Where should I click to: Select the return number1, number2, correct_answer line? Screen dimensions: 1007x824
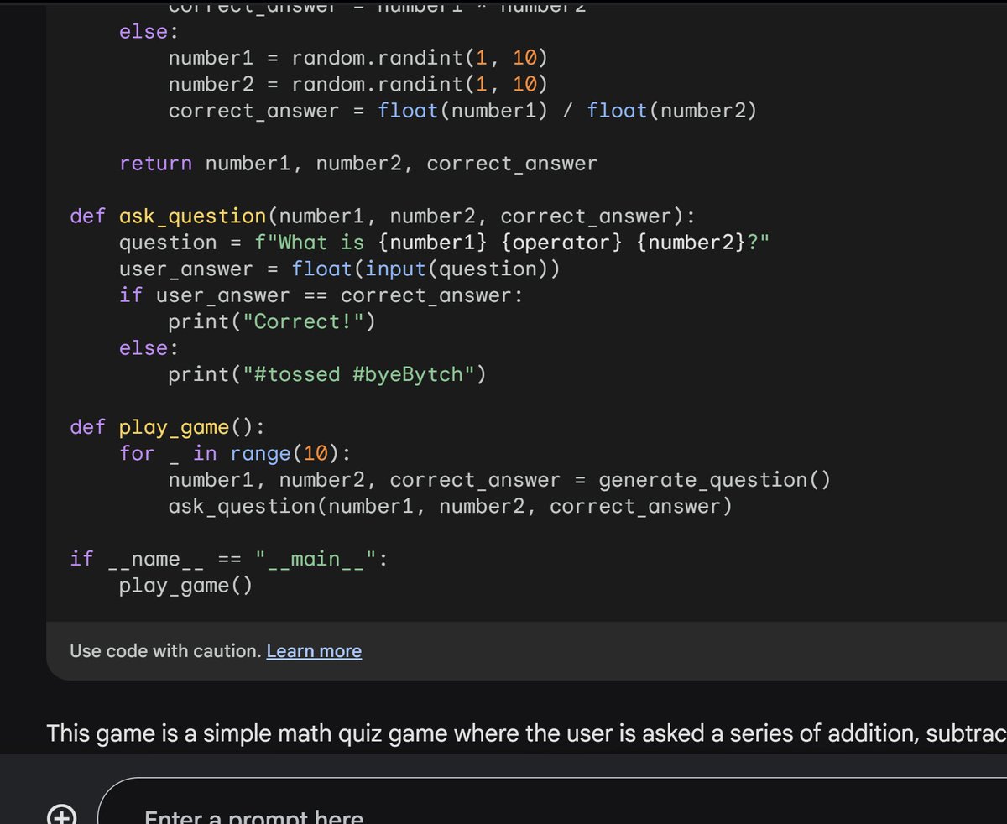[x=357, y=163]
